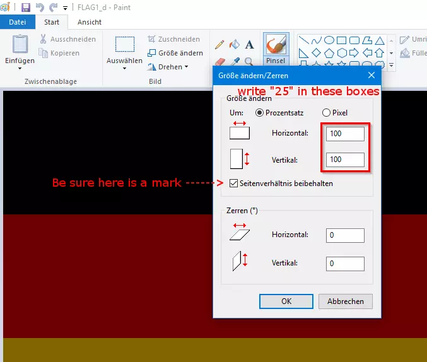Select the Diamond shape

(316, 53)
